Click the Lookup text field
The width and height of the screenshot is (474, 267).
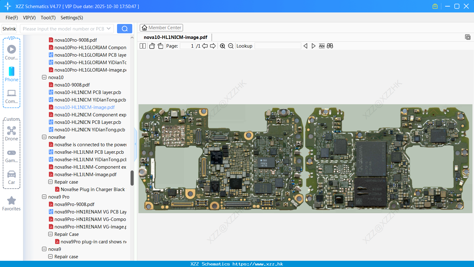coord(278,46)
